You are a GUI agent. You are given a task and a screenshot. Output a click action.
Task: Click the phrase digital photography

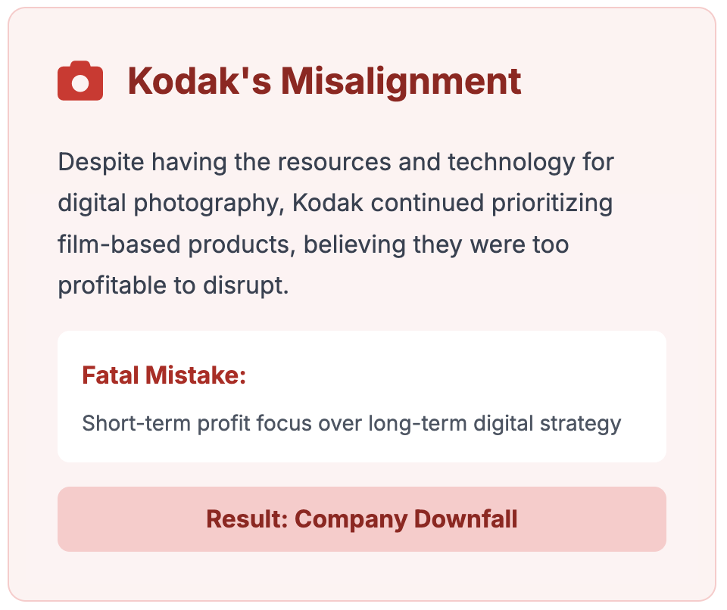tap(170, 204)
